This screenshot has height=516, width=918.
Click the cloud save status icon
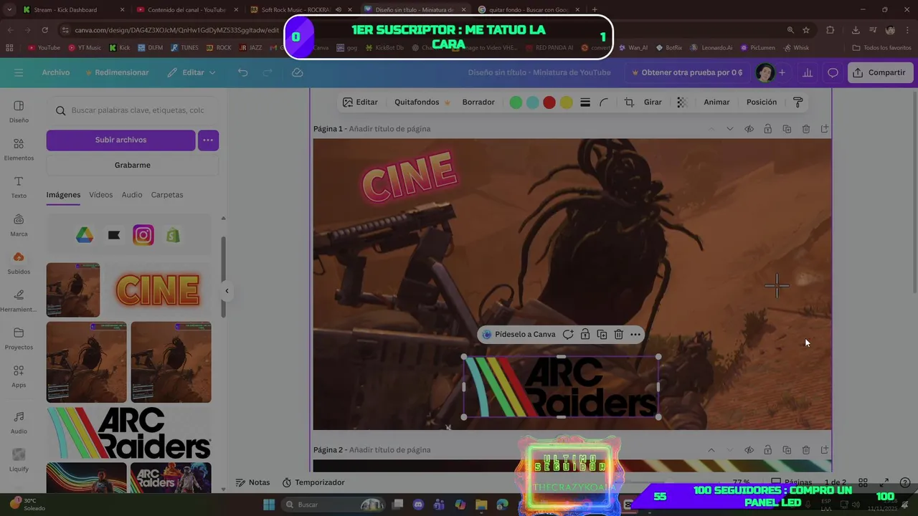(x=298, y=72)
